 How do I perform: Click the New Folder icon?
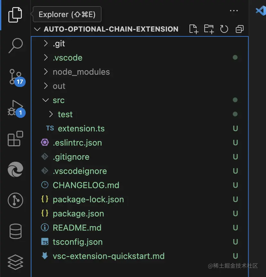click(x=209, y=29)
